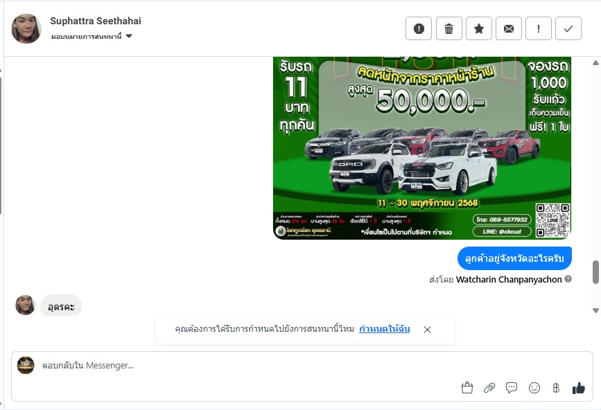Mark conversation as spam with exclamation circle icon
This screenshot has height=410, width=601.
[x=419, y=28]
